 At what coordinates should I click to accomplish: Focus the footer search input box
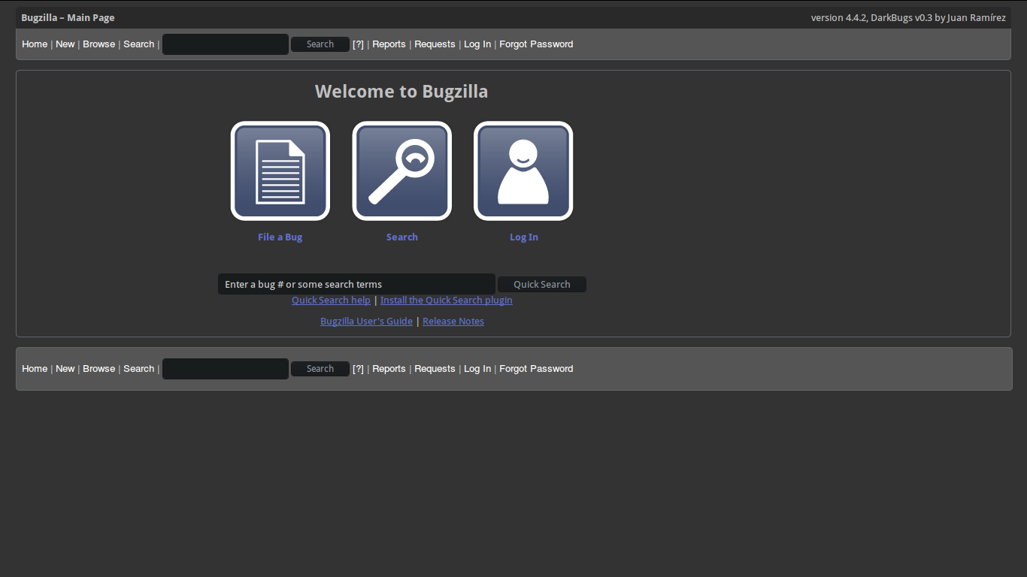pyautogui.click(x=226, y=369)
